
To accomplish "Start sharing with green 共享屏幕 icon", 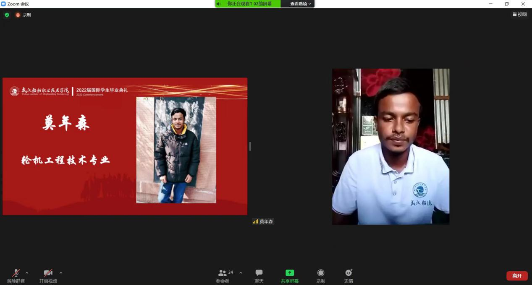I will click(x=290, y=276).
